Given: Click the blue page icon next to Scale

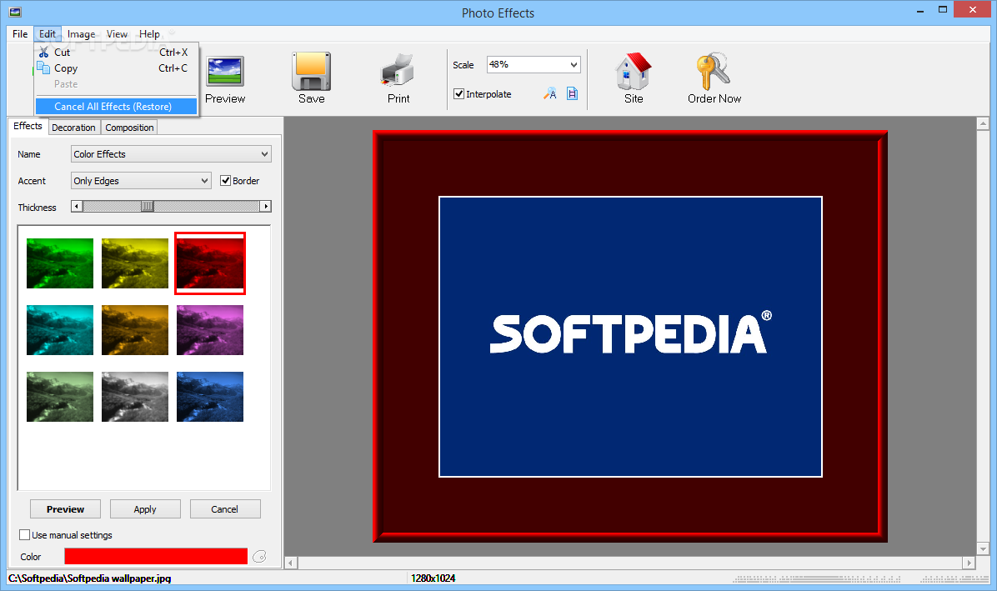Looking at the screenshot, I should click(572, 94).
